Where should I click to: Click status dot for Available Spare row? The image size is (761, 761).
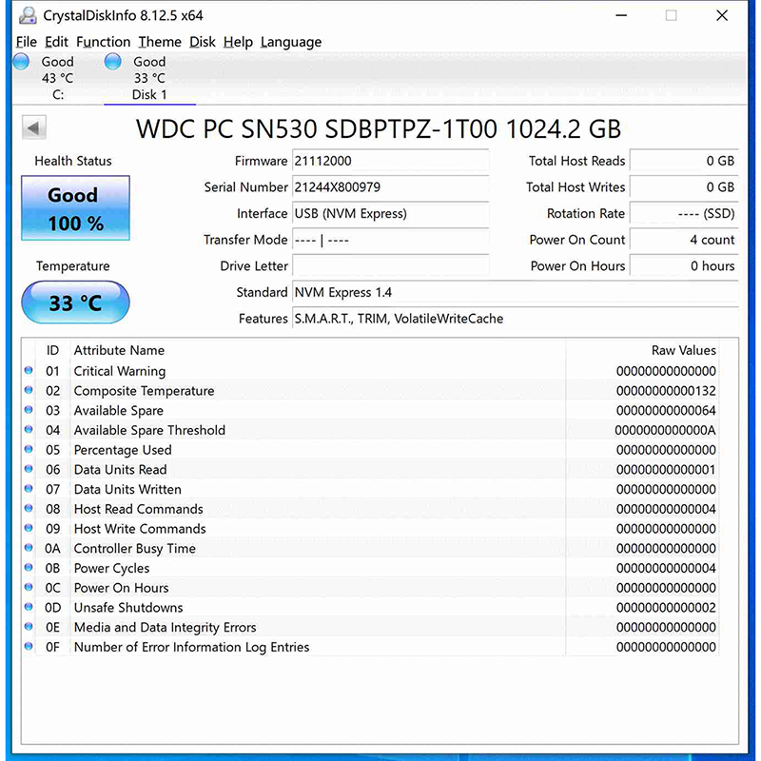coord(29,410)
